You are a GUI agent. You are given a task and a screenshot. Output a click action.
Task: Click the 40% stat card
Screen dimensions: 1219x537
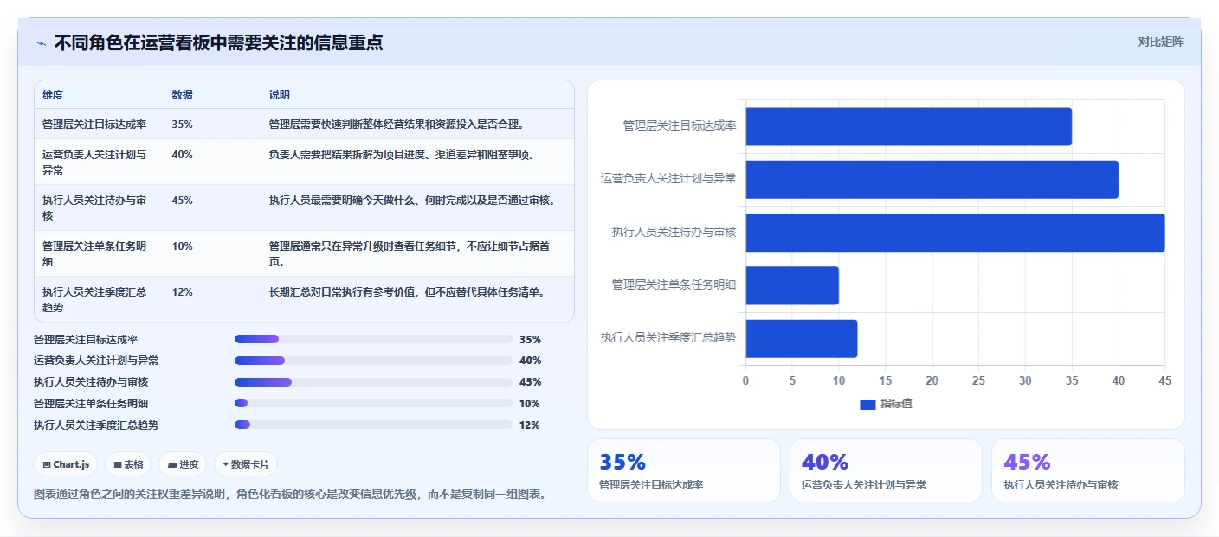[x=886, y=470]
